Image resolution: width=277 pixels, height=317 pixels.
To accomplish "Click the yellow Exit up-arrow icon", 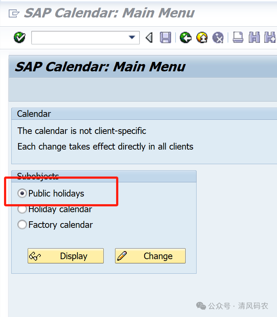I will (202, 37).
